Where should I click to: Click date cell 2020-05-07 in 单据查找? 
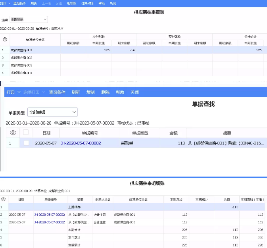coord(46,143)
